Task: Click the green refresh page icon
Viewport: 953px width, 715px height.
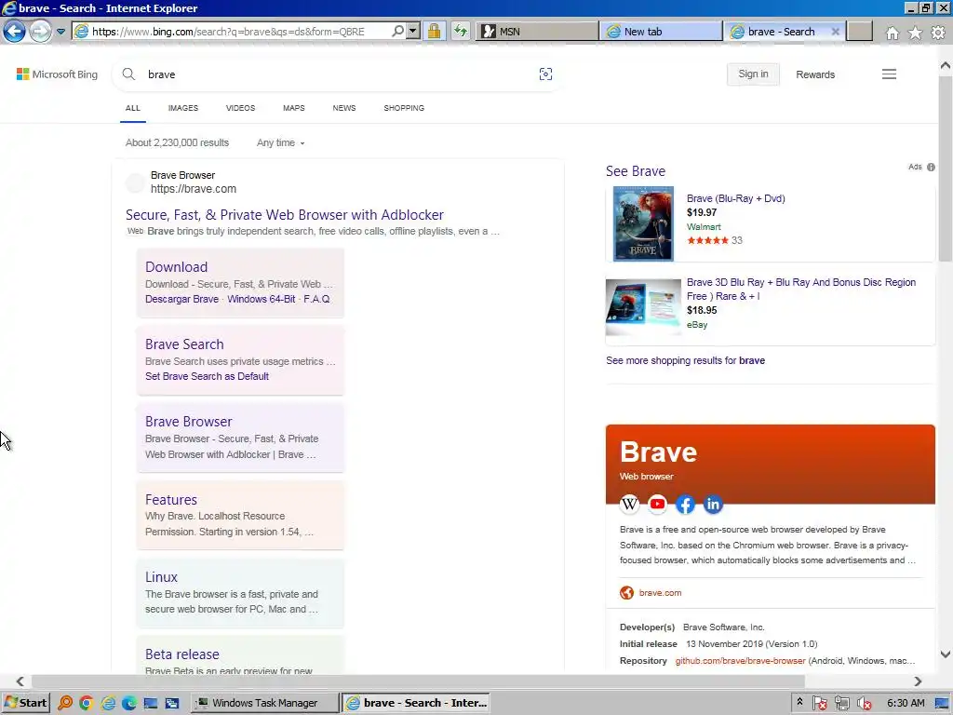Action: (x=461, y=31)
